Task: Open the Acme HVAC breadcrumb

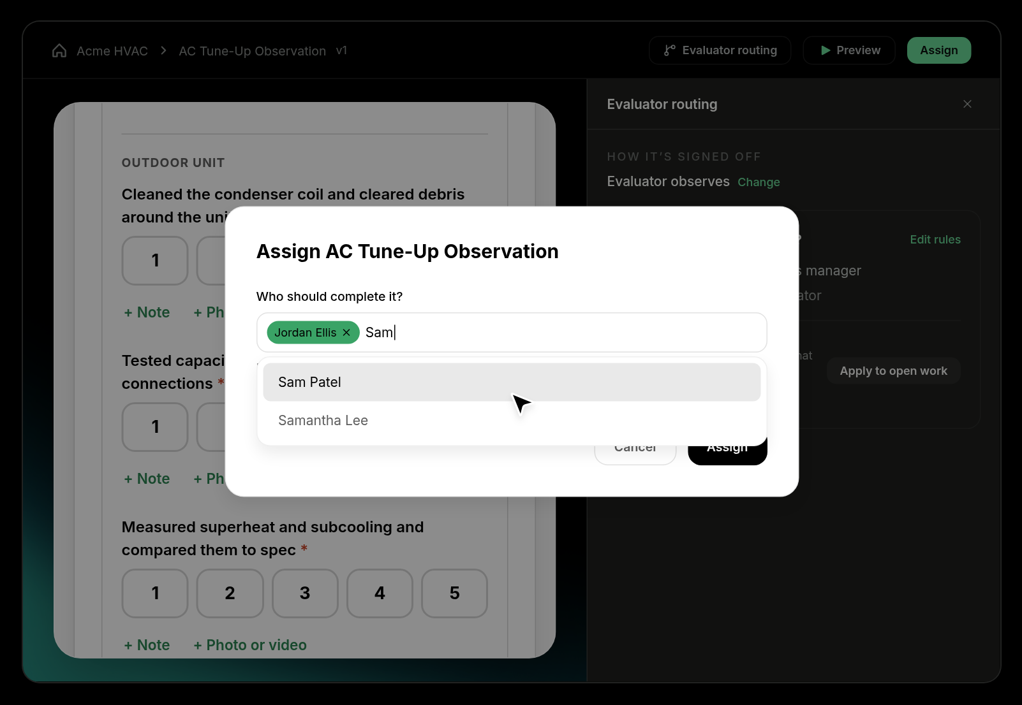Action: click(112, 51)
